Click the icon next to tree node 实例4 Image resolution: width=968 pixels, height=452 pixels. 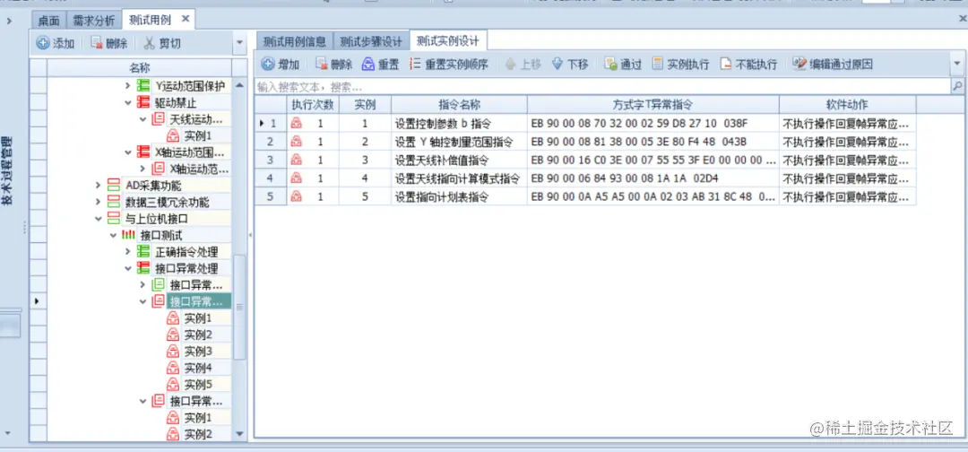173,368
